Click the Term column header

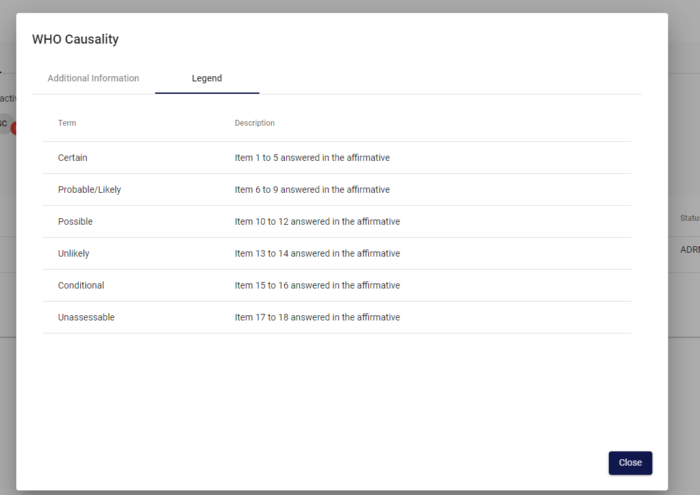67,123
